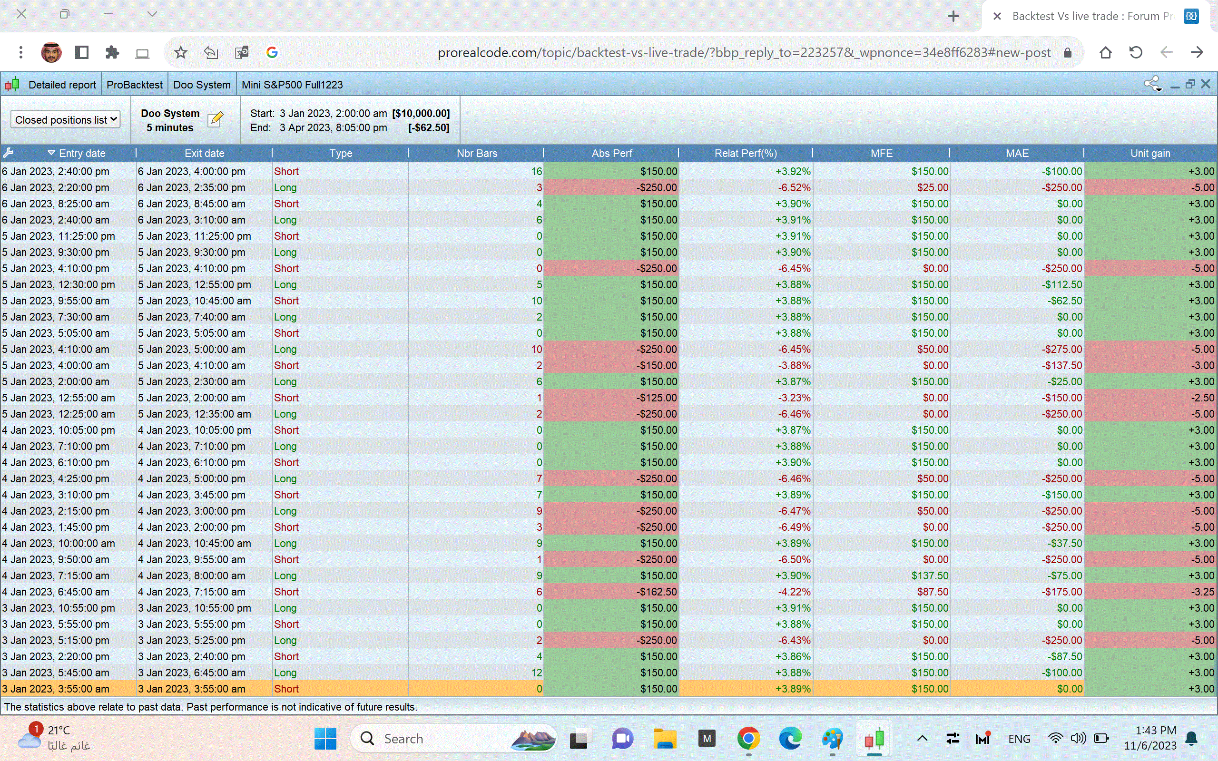The height and width of the screenshot is (761, 1218).
Task: Click the browser home icon
Action: click(1105, 52)
